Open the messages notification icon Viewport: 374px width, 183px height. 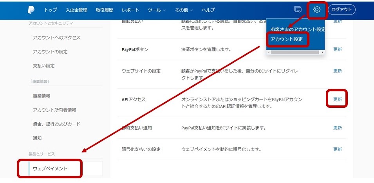[298, 9]
